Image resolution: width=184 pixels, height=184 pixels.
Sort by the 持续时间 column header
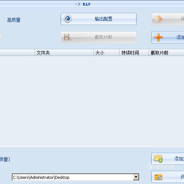pyautogui.click(x=134, y=53)
